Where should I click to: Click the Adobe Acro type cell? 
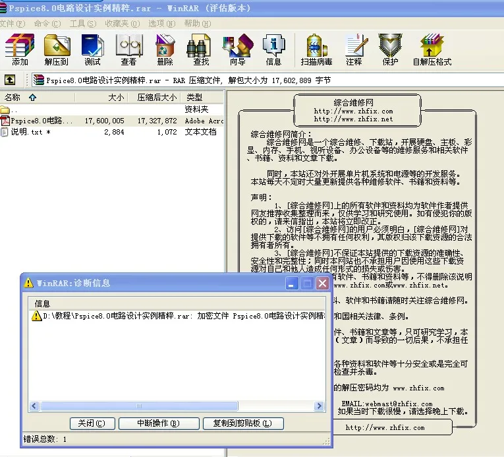pyautogui.click(x=204, y=121)
